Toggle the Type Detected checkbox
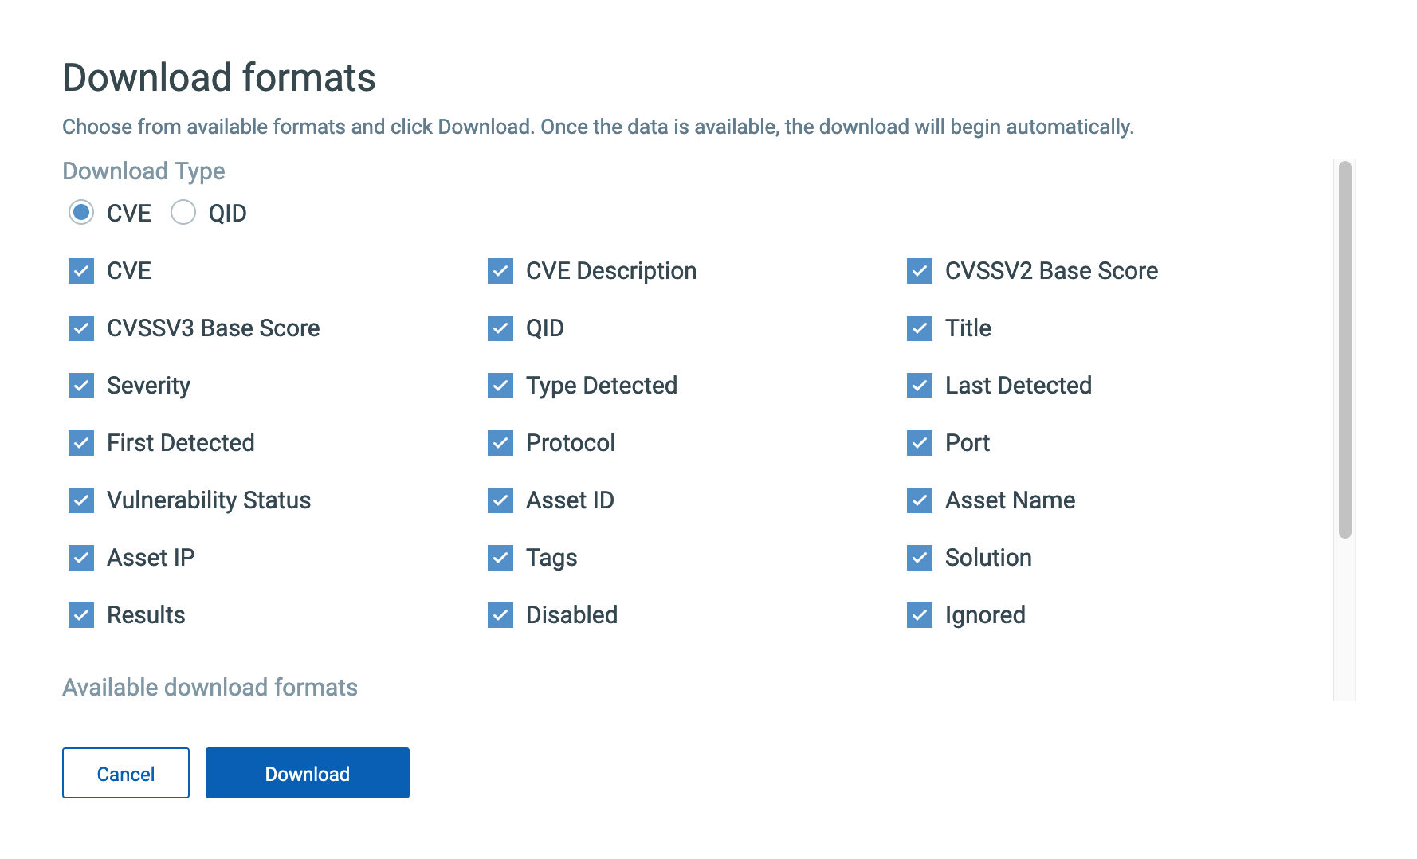 [500, 386]
